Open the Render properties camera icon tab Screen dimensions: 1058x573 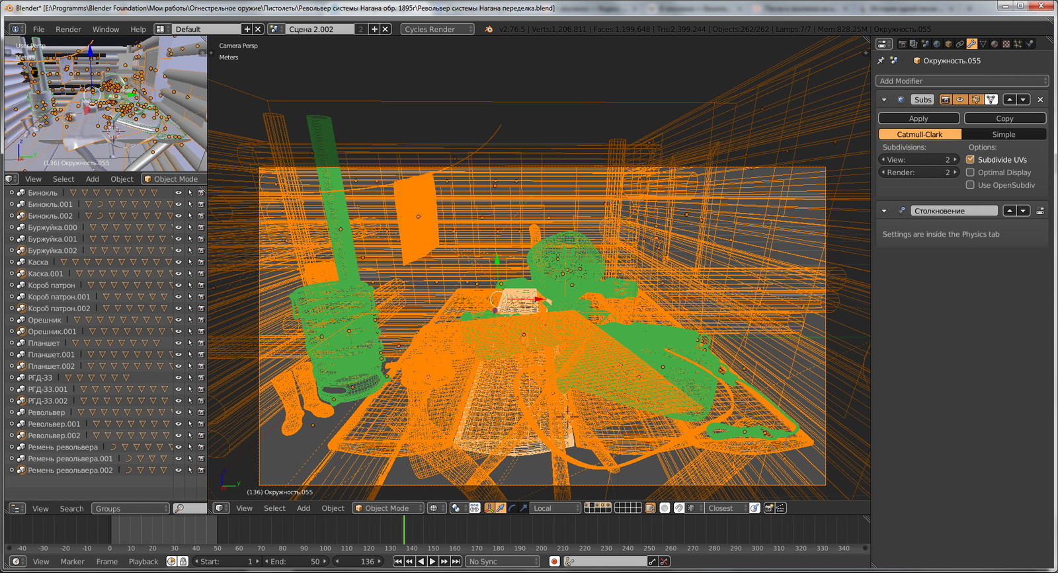tap(902, 44)
